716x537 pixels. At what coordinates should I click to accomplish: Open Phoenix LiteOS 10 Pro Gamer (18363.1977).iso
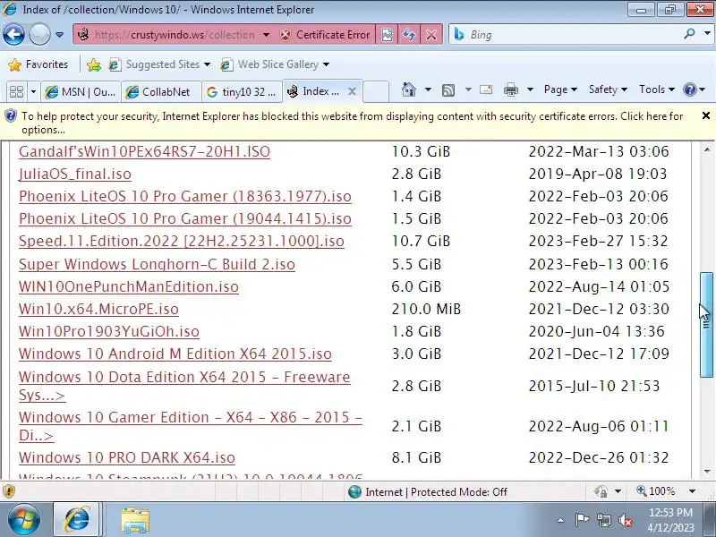(185, 196)
